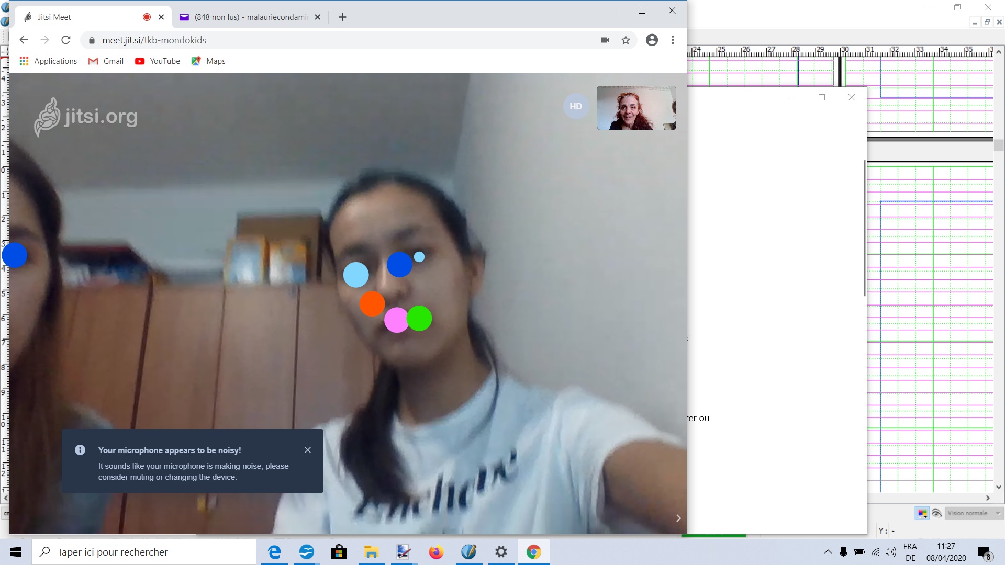Click the camera permission icon in address bar

pyautogui.click(x=605, y=40)
